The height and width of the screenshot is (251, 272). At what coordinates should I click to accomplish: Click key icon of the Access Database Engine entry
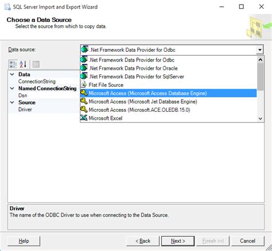[x=84, y=93]
